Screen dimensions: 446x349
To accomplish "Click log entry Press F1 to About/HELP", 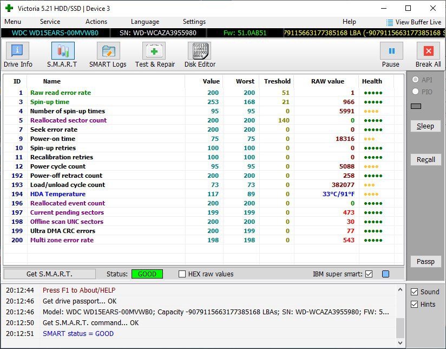I will (x=79, y=290).
